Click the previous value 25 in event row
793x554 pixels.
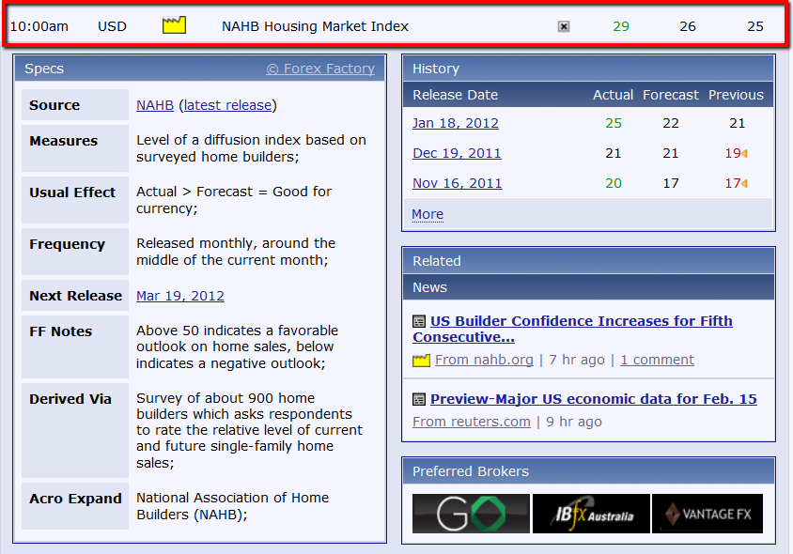pyautogui.click(x=755, y=26)
